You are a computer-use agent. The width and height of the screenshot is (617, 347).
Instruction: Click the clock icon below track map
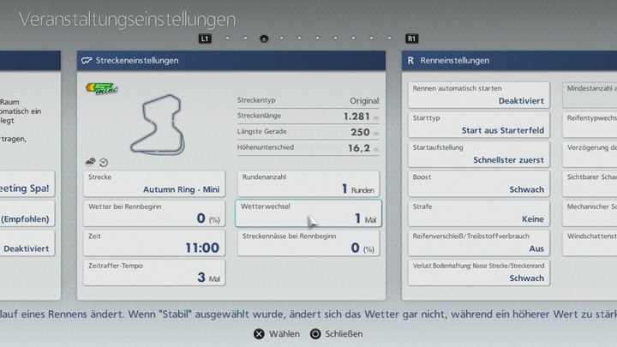pos(104,162)
